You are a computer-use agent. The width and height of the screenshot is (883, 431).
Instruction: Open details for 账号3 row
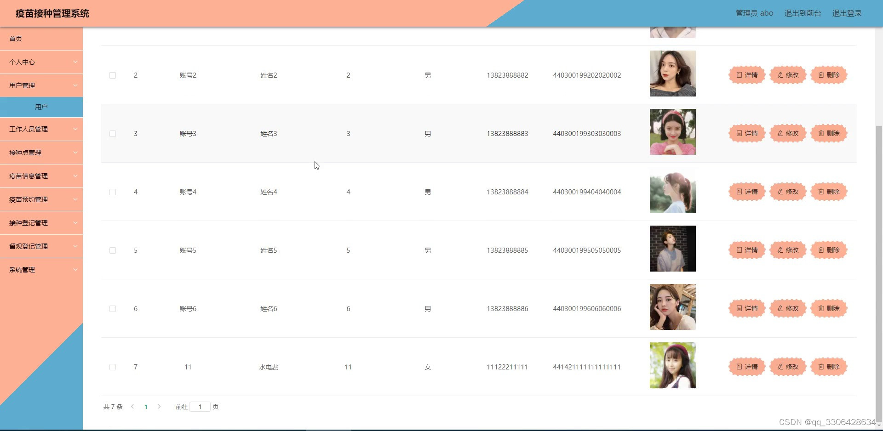pyautogui.click(x=747, y=133)
